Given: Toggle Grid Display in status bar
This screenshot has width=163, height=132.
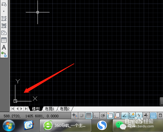Looking at the screenshot, I should point(89,115).
